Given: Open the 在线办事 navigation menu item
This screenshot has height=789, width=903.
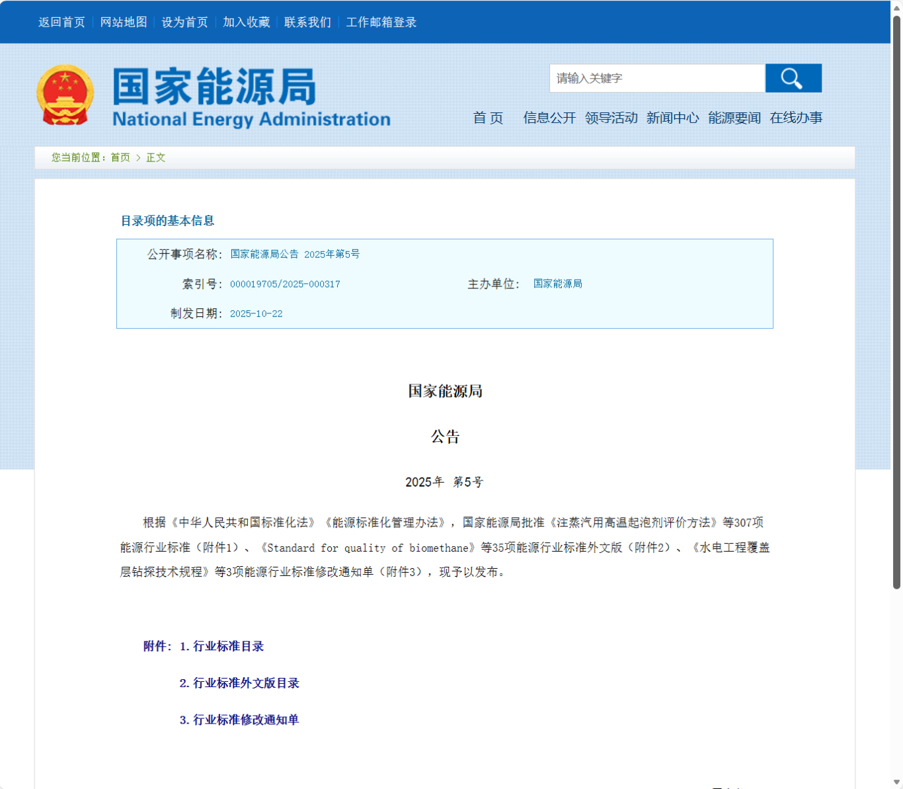Looking at the screenshot, I should 797,118.
